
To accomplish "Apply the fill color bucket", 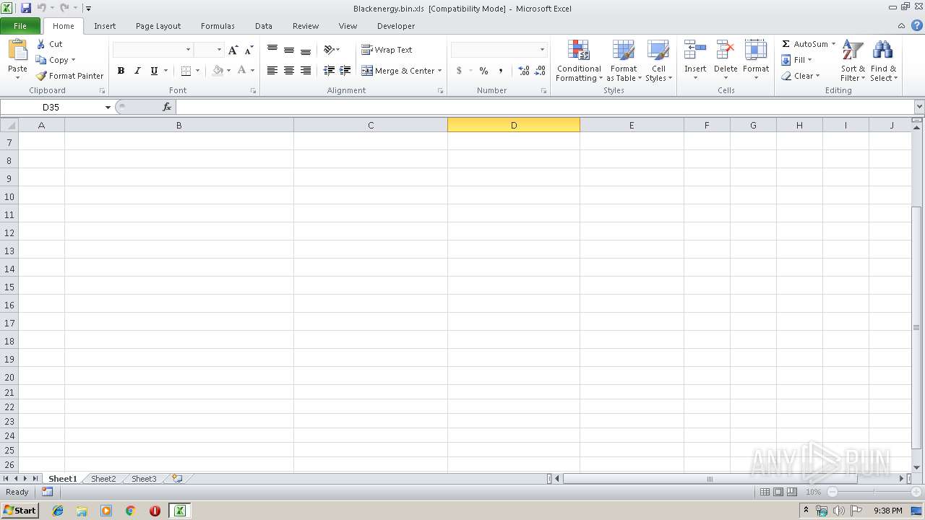I will click(x=218, y=71).
